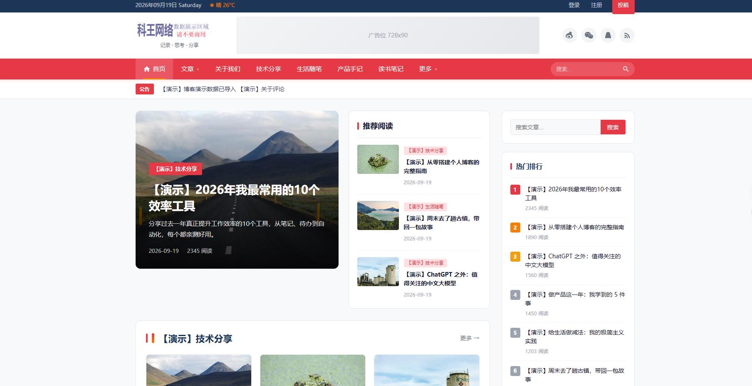Viewport: 752px width, 386px height.
Task: Open 读书笔记 menu item
Action: (x=391, y=69)
